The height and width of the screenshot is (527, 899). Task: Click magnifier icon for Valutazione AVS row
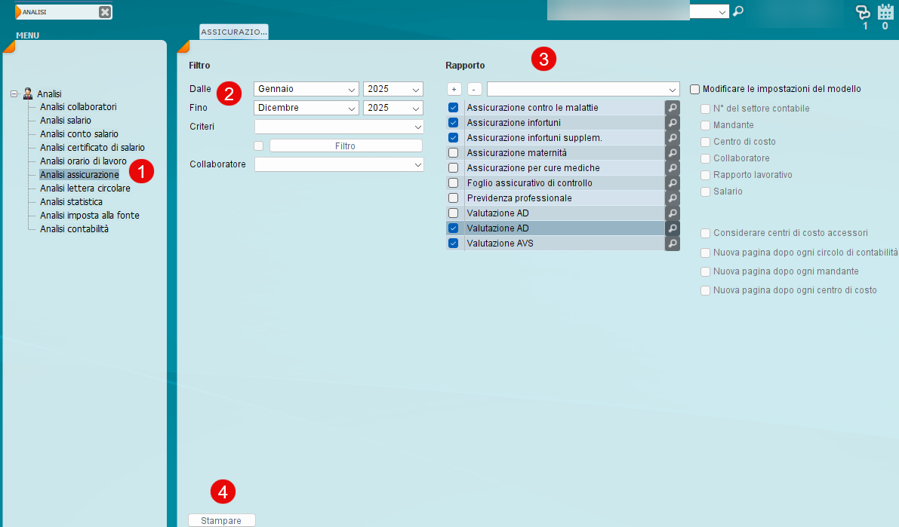[x=672, y=244]
